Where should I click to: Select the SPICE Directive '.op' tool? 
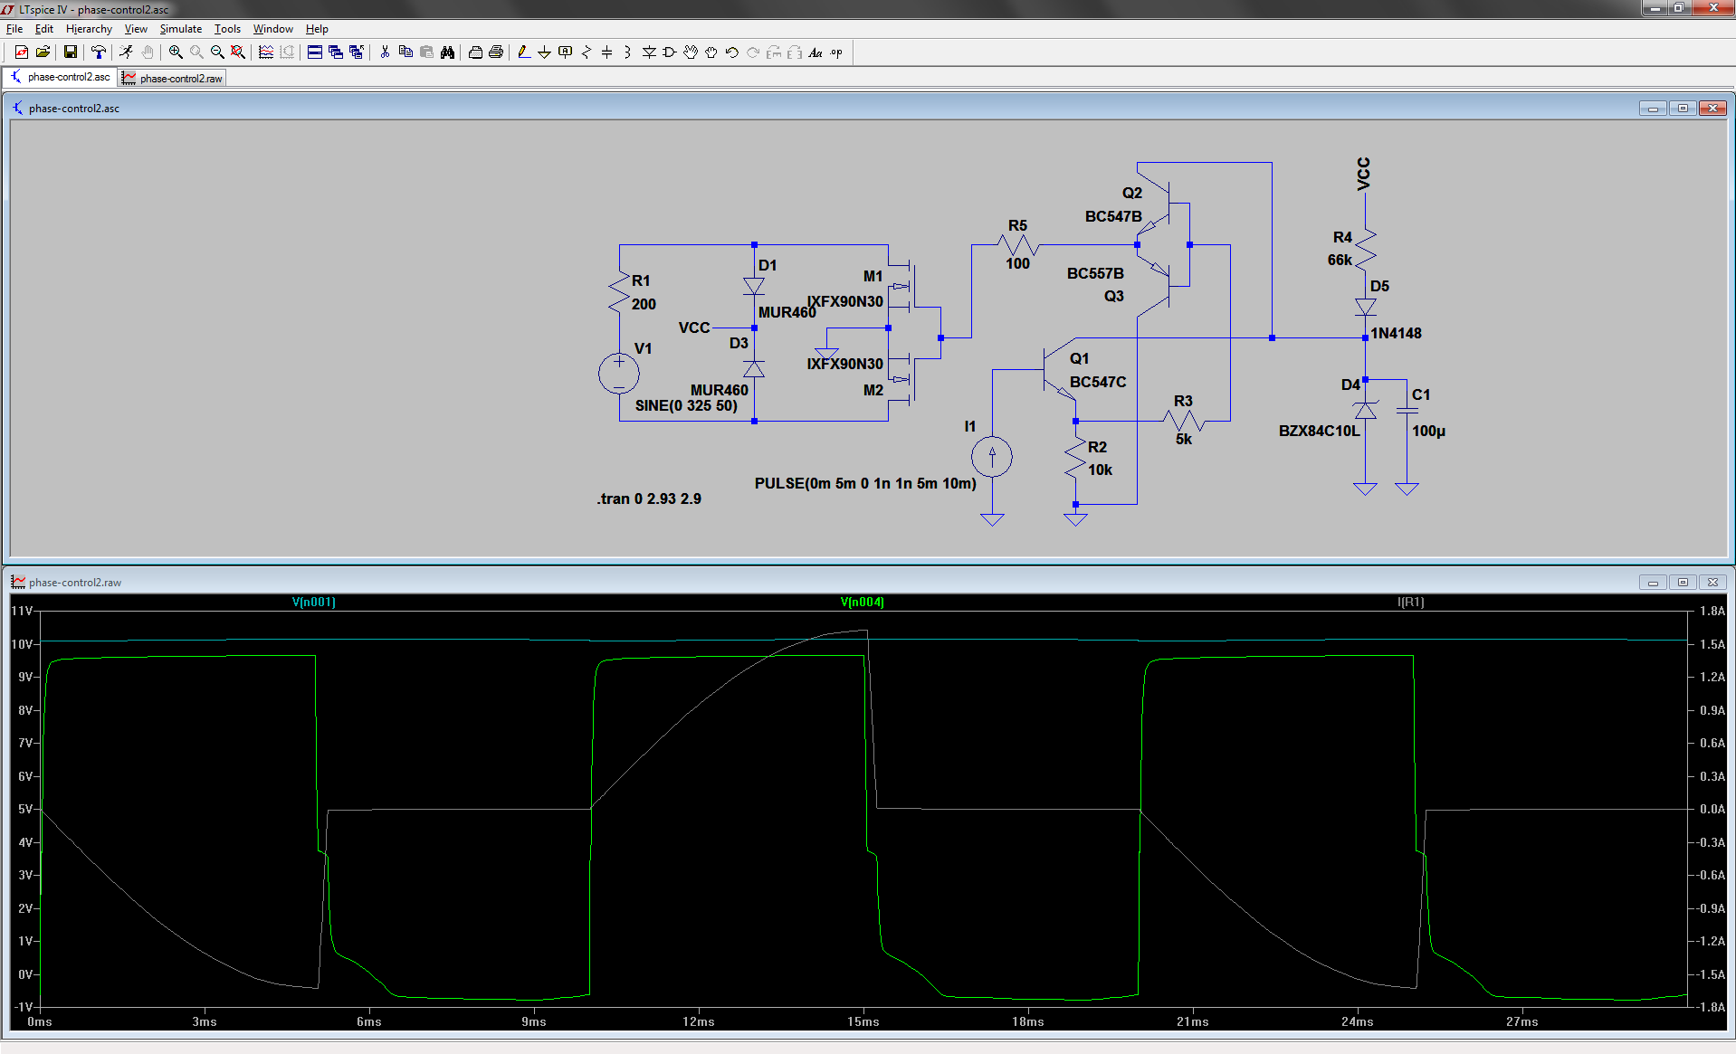[x=836, y=52]
